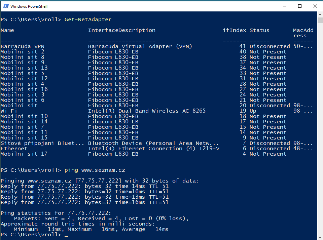The width and height of the screenshot is (323, 240).
Task: Click the minimize button
Action: pyautogui.click(x=285, y=6)
